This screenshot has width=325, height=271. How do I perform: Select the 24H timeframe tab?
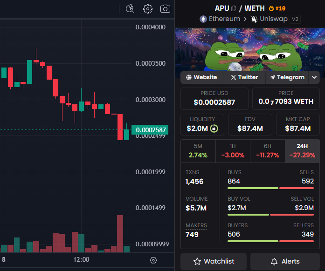click(x=302, y=151)
